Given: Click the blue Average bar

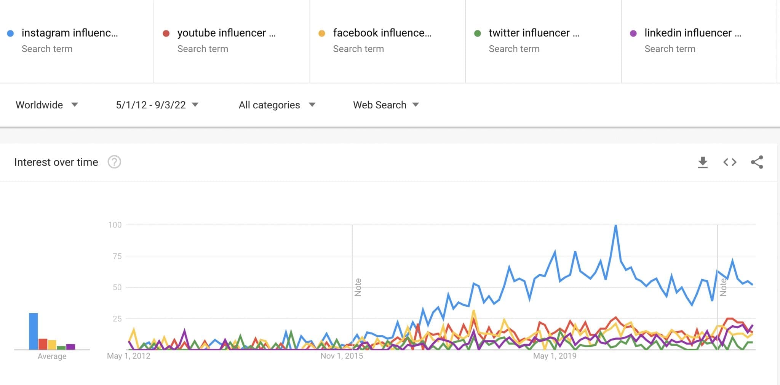Looking at the screenshot, I should pos(33,331).
